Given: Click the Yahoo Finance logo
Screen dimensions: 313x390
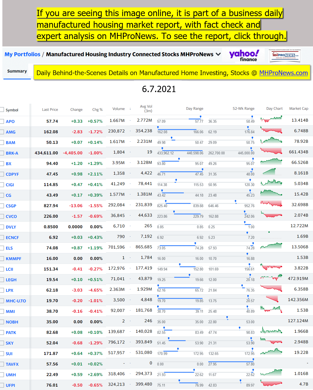Looking at the screenshot, I should [x=244, y=55].
